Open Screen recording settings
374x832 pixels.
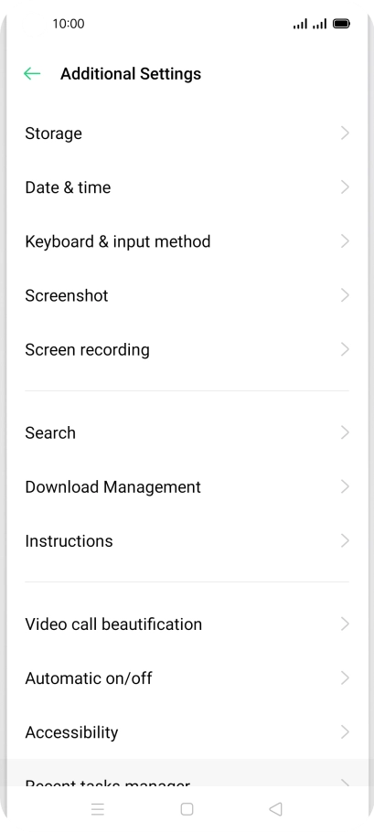[x=187, y=349]
